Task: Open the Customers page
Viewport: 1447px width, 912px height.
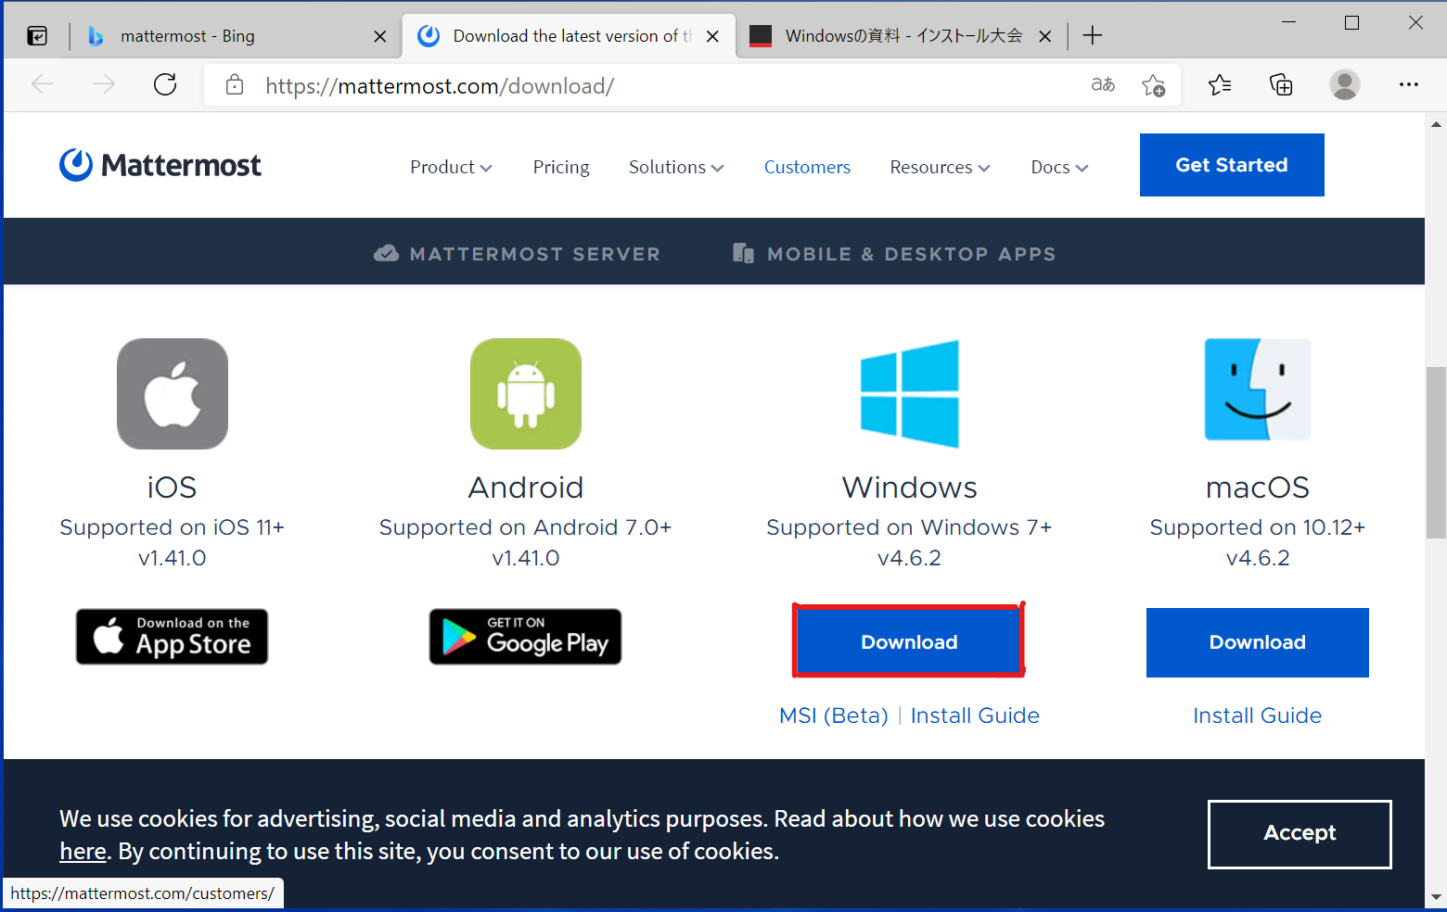Action: (x=807, y=167)
